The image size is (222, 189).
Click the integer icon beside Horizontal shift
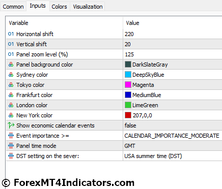(x=11, y=34)
